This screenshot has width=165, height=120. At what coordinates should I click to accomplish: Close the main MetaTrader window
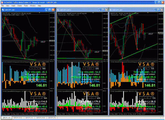(x=163, y=2)
